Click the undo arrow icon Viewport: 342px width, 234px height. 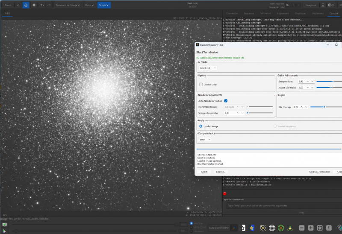coord(42,5)
